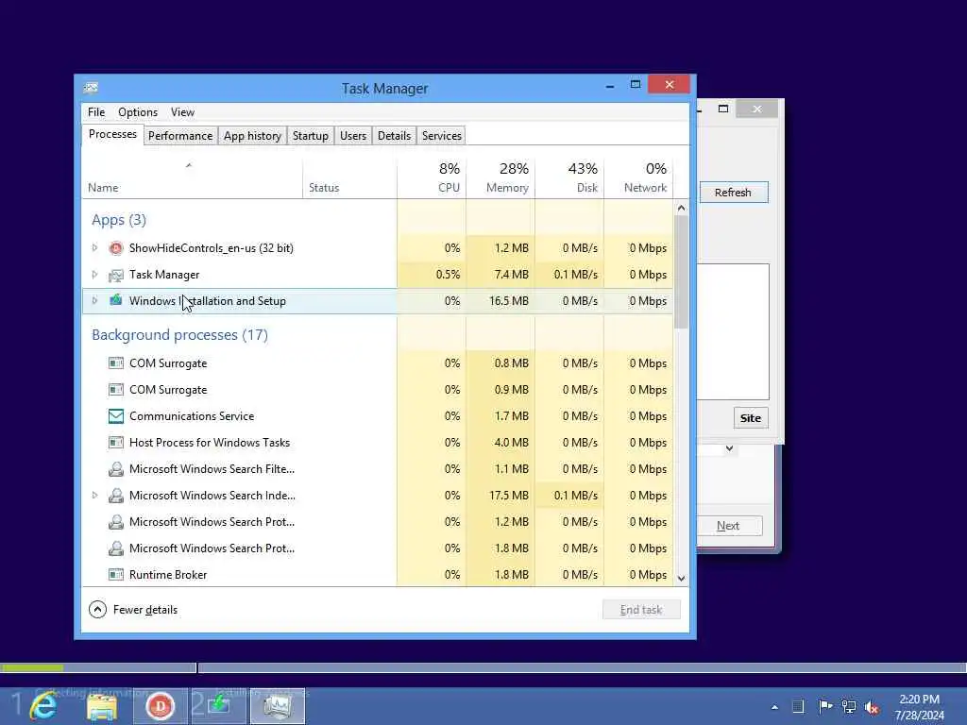Click the Windows Installation and Setup icon
The image size is (967, 725).
point(115,301)
